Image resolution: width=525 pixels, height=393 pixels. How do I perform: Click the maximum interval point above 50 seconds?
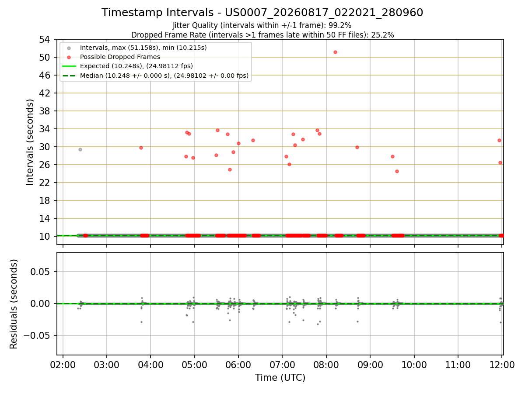point(335,52)
